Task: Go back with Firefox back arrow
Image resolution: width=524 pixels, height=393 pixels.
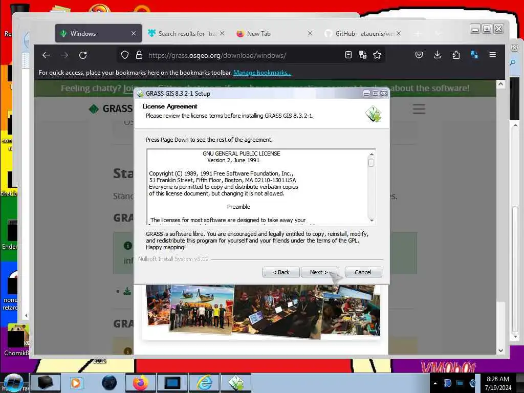Action: tap(46, 55)
